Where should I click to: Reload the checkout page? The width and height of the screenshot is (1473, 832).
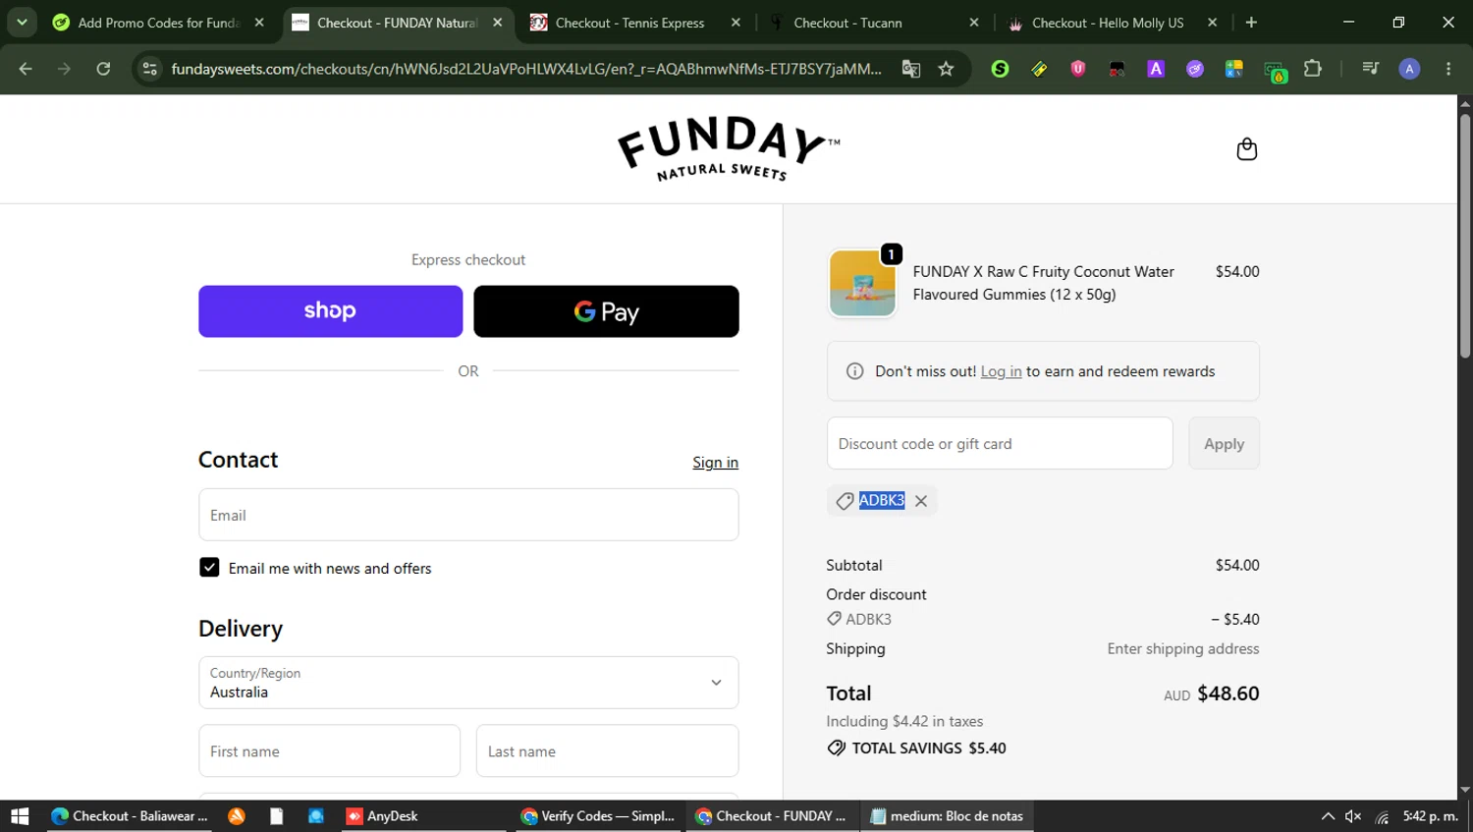click(x=103, y=69)
